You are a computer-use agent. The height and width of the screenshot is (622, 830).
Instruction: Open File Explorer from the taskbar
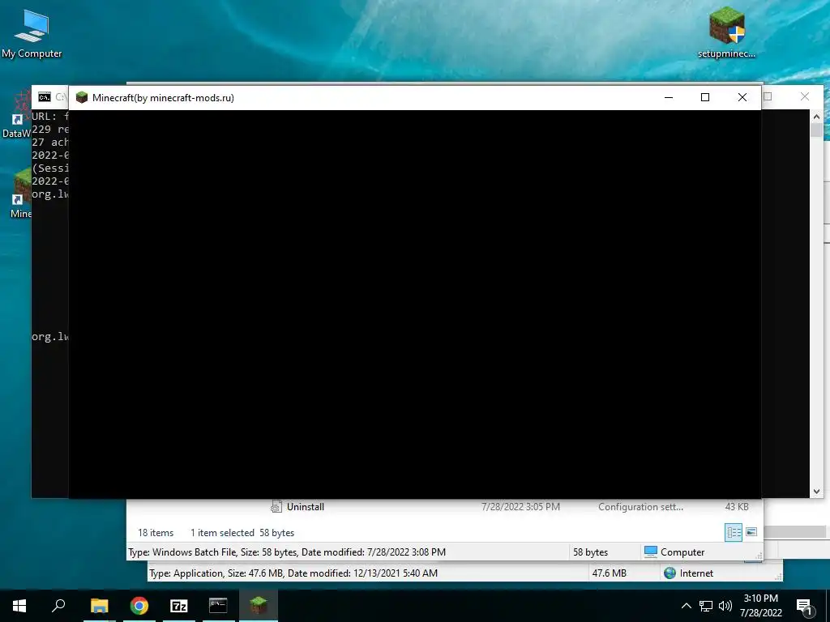click(99, 606)
